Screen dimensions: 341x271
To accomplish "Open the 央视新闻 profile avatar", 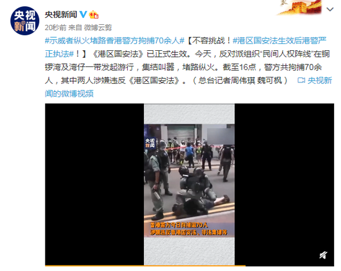I will pos(25,21).
